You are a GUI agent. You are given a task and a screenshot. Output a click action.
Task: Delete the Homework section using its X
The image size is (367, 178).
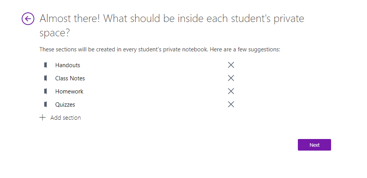[x=231, y=91]
